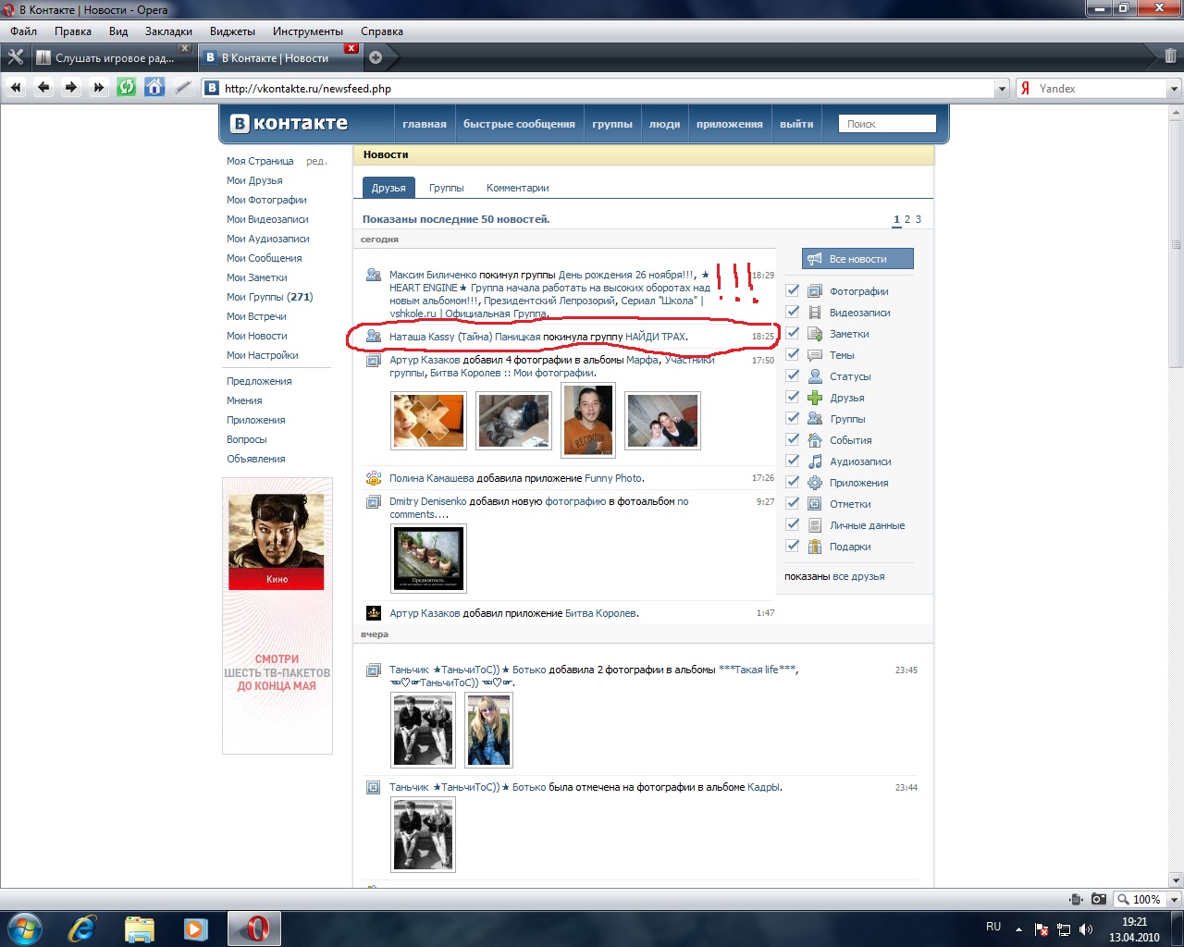
Task: Expand the address bar history dropdown
Action: coord(1002,89)
